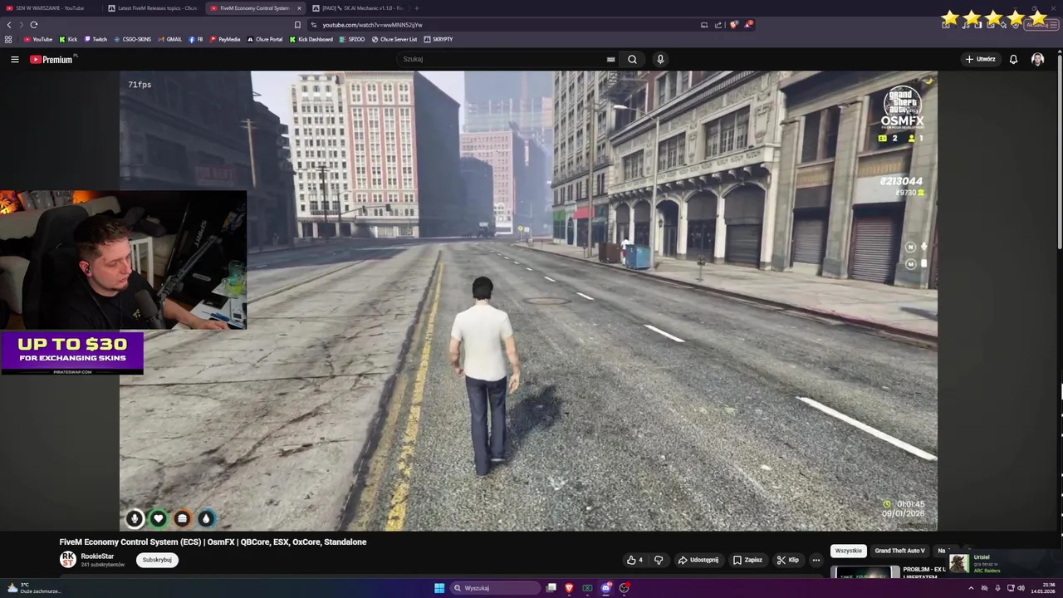Image resolution: width=1063 pixels, height=598 pixels.
Task: Open the more actions three-dot menu
Action: [816, 560]
